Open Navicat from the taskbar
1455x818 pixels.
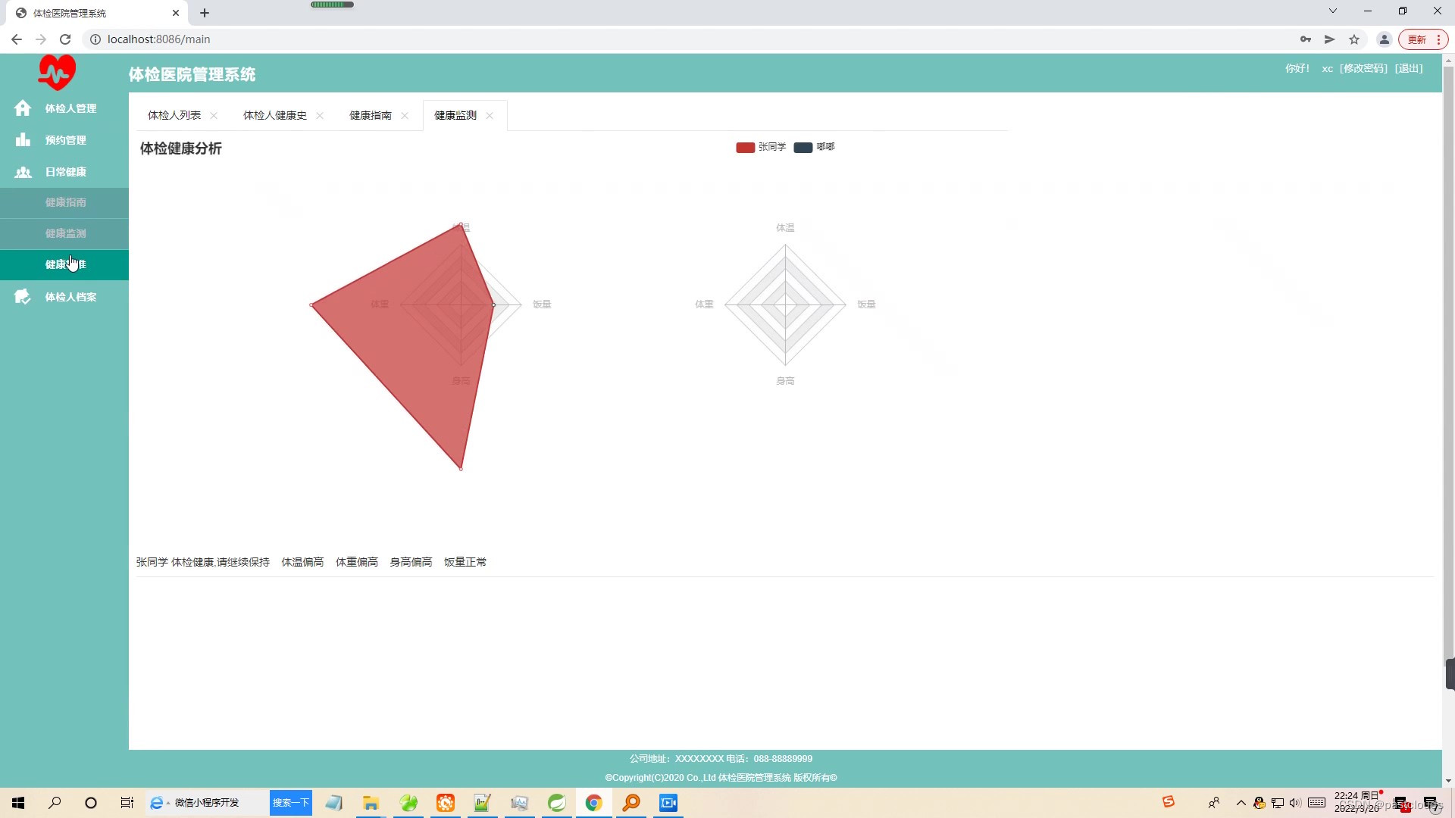click(408, 803)
